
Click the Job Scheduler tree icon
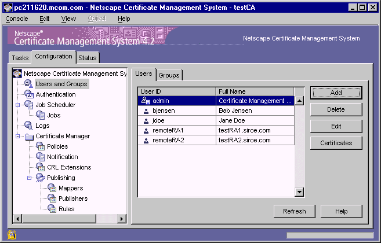(x=29, y=105)
